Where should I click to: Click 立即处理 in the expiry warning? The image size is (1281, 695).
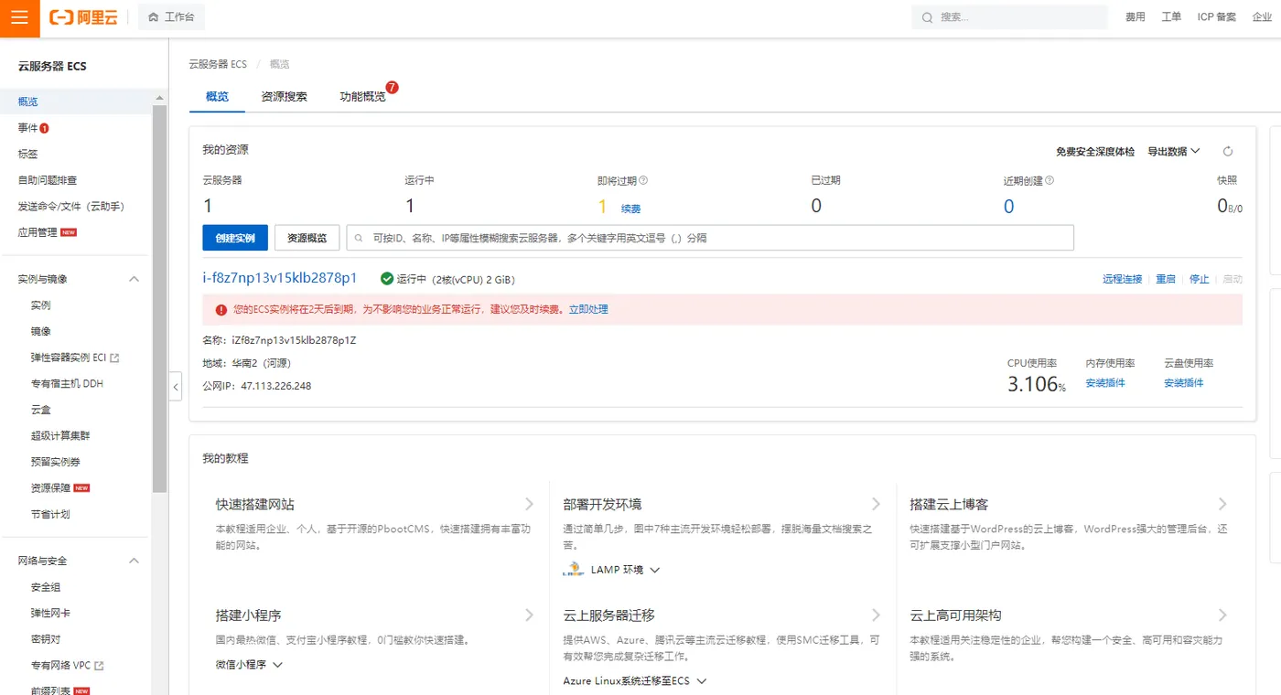pyautogui.click(x=588, y=310)
